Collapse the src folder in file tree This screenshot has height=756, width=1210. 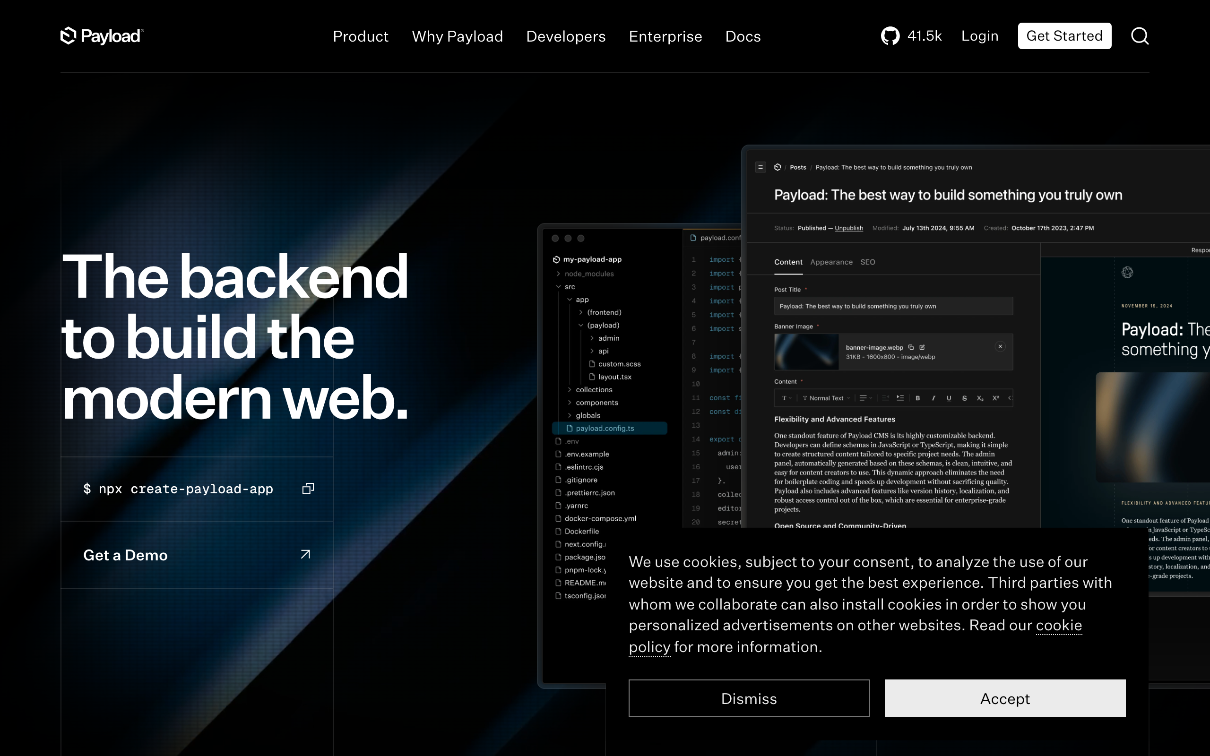coord(559,286)
